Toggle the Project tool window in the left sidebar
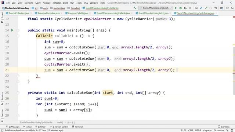This screenshot has width=235, height=132. pos(2,18)
